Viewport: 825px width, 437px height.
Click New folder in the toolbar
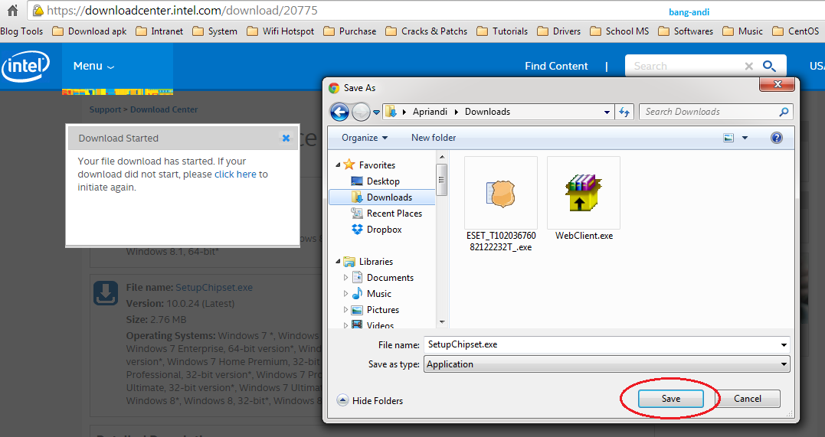[x=434, y=138]
